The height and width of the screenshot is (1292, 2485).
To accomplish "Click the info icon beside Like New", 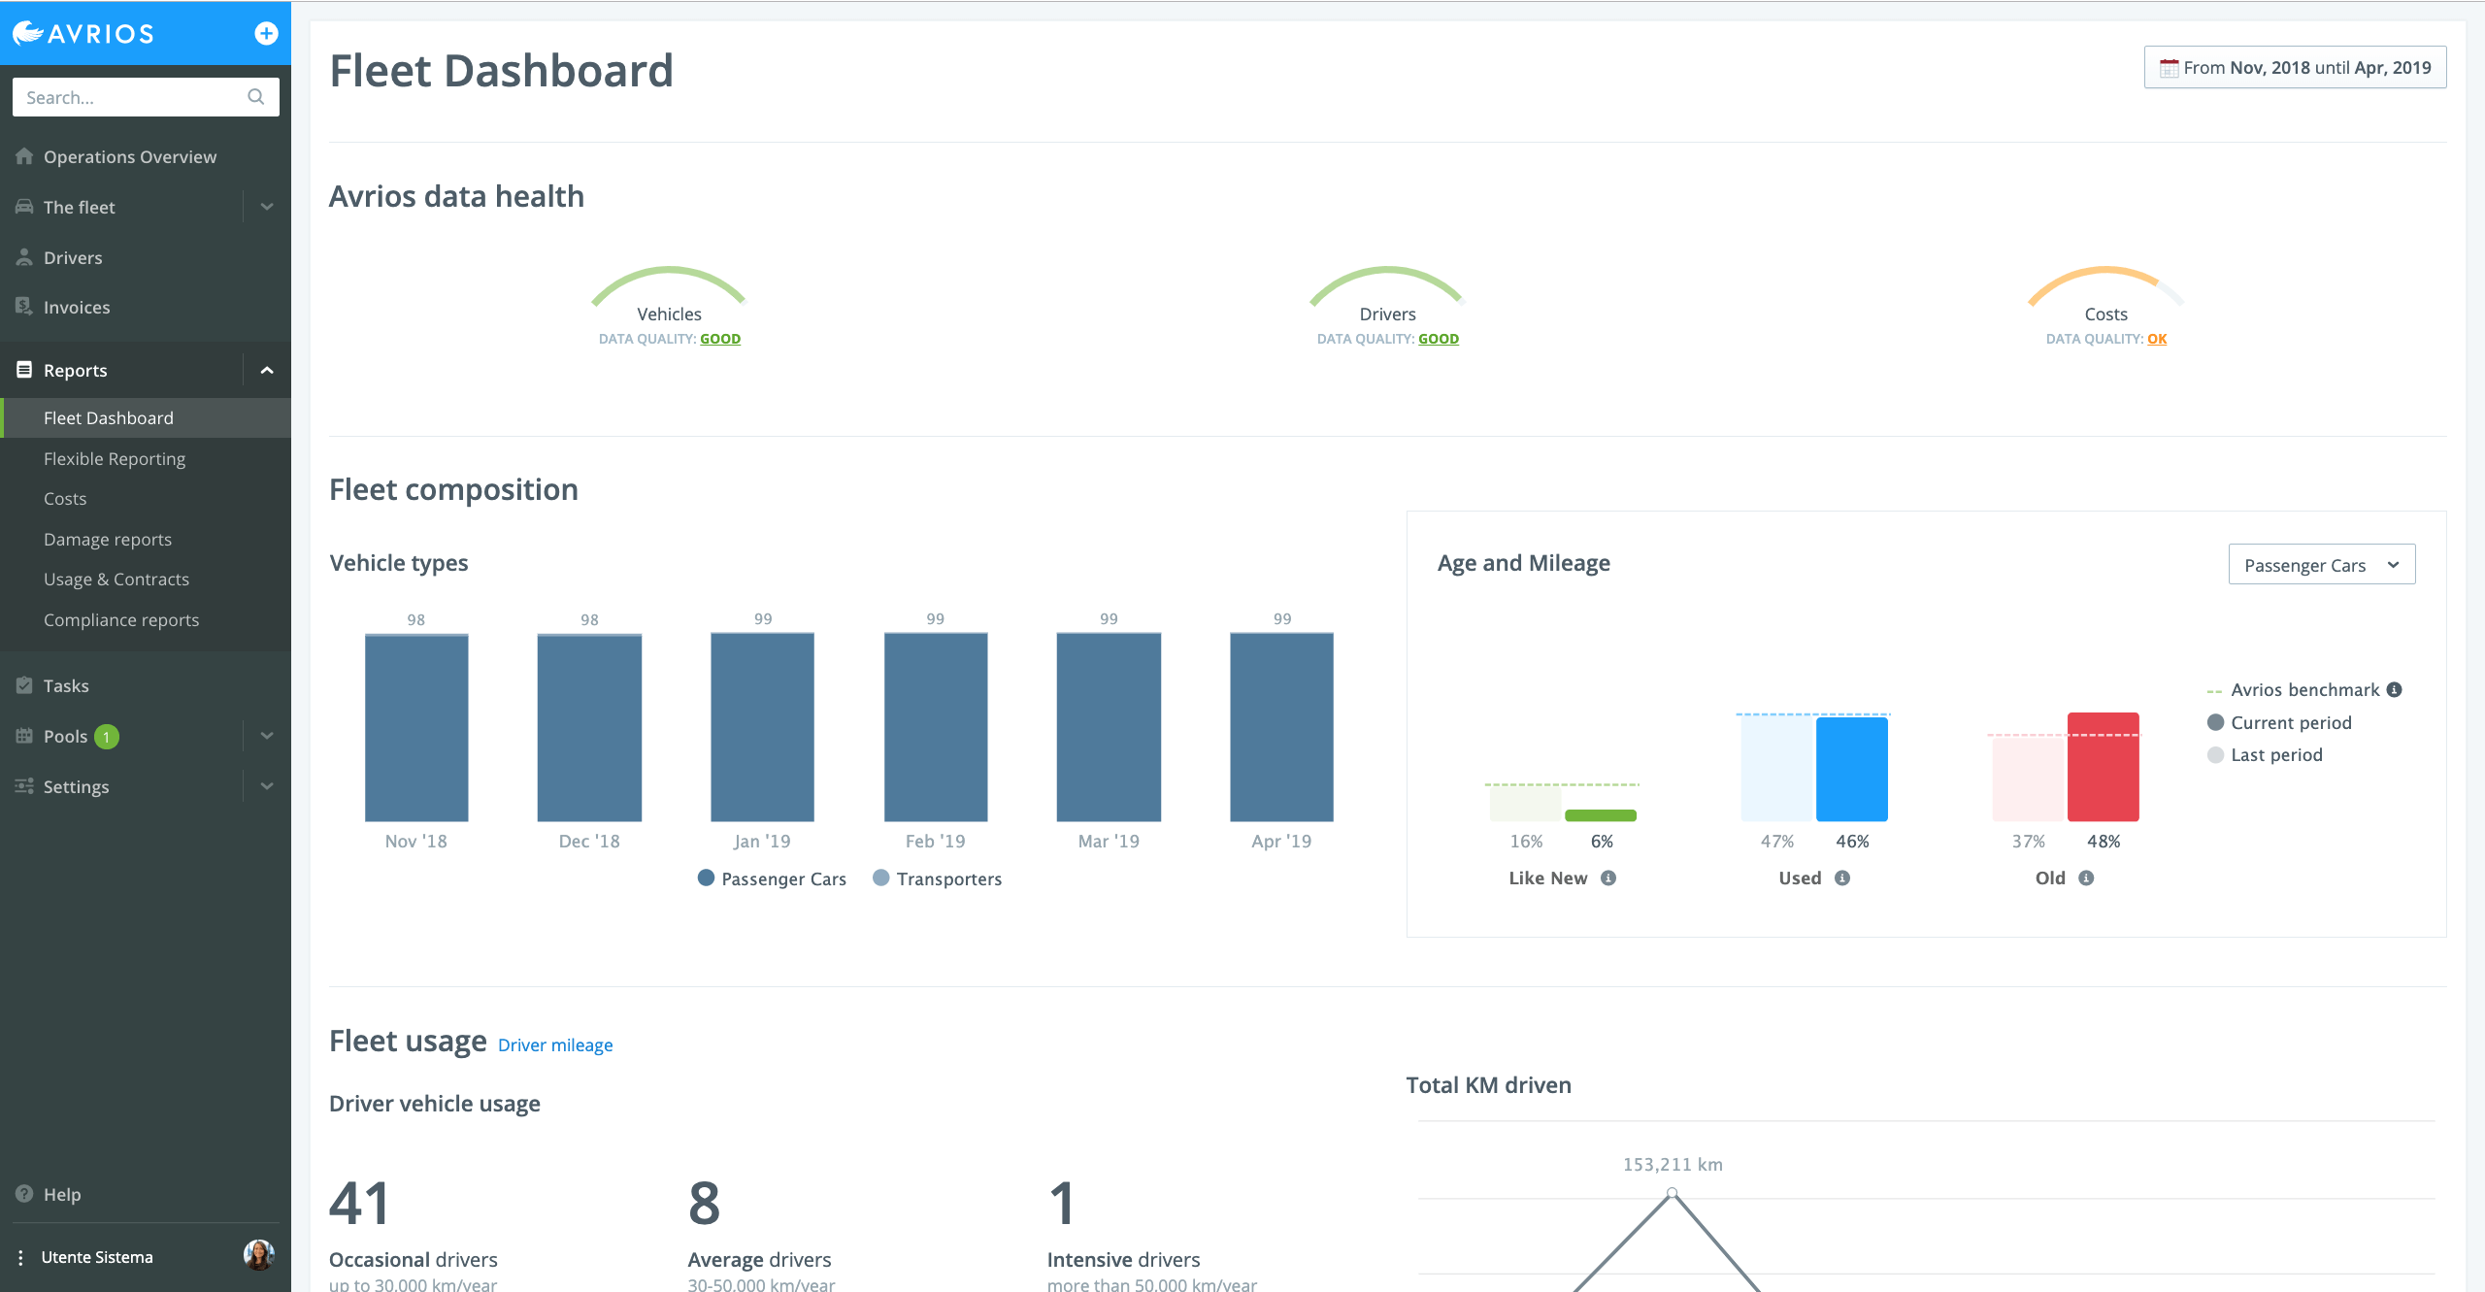I will click(x=1608, y=878).
